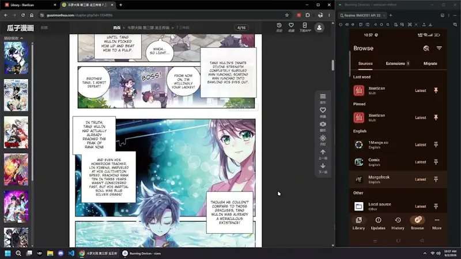Open the user profile avatar

pos(319,28)
